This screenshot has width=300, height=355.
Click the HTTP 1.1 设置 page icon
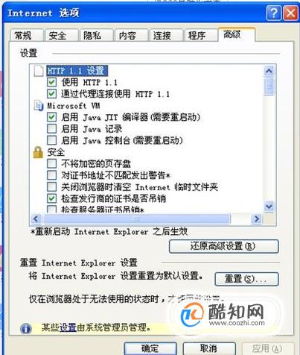pos(39,70)
